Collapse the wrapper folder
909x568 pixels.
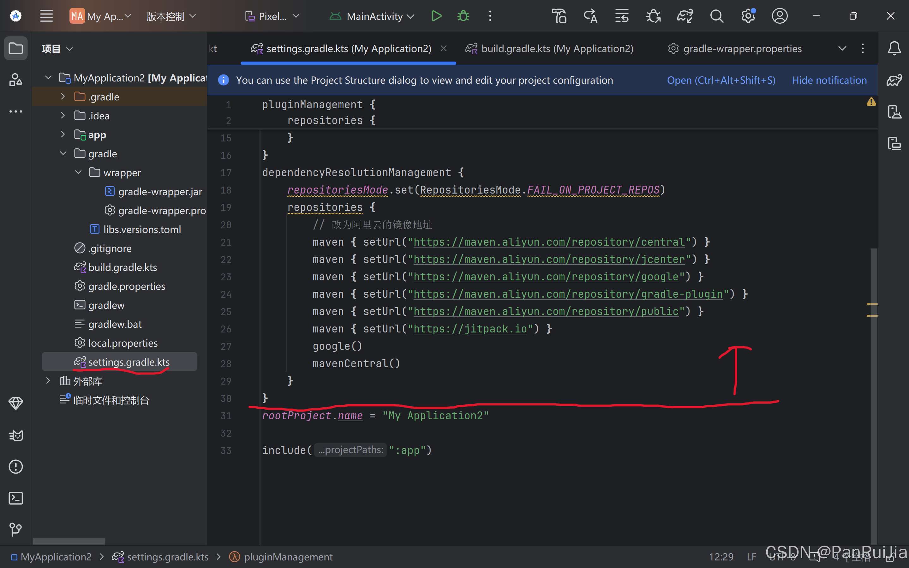point(78,172)
